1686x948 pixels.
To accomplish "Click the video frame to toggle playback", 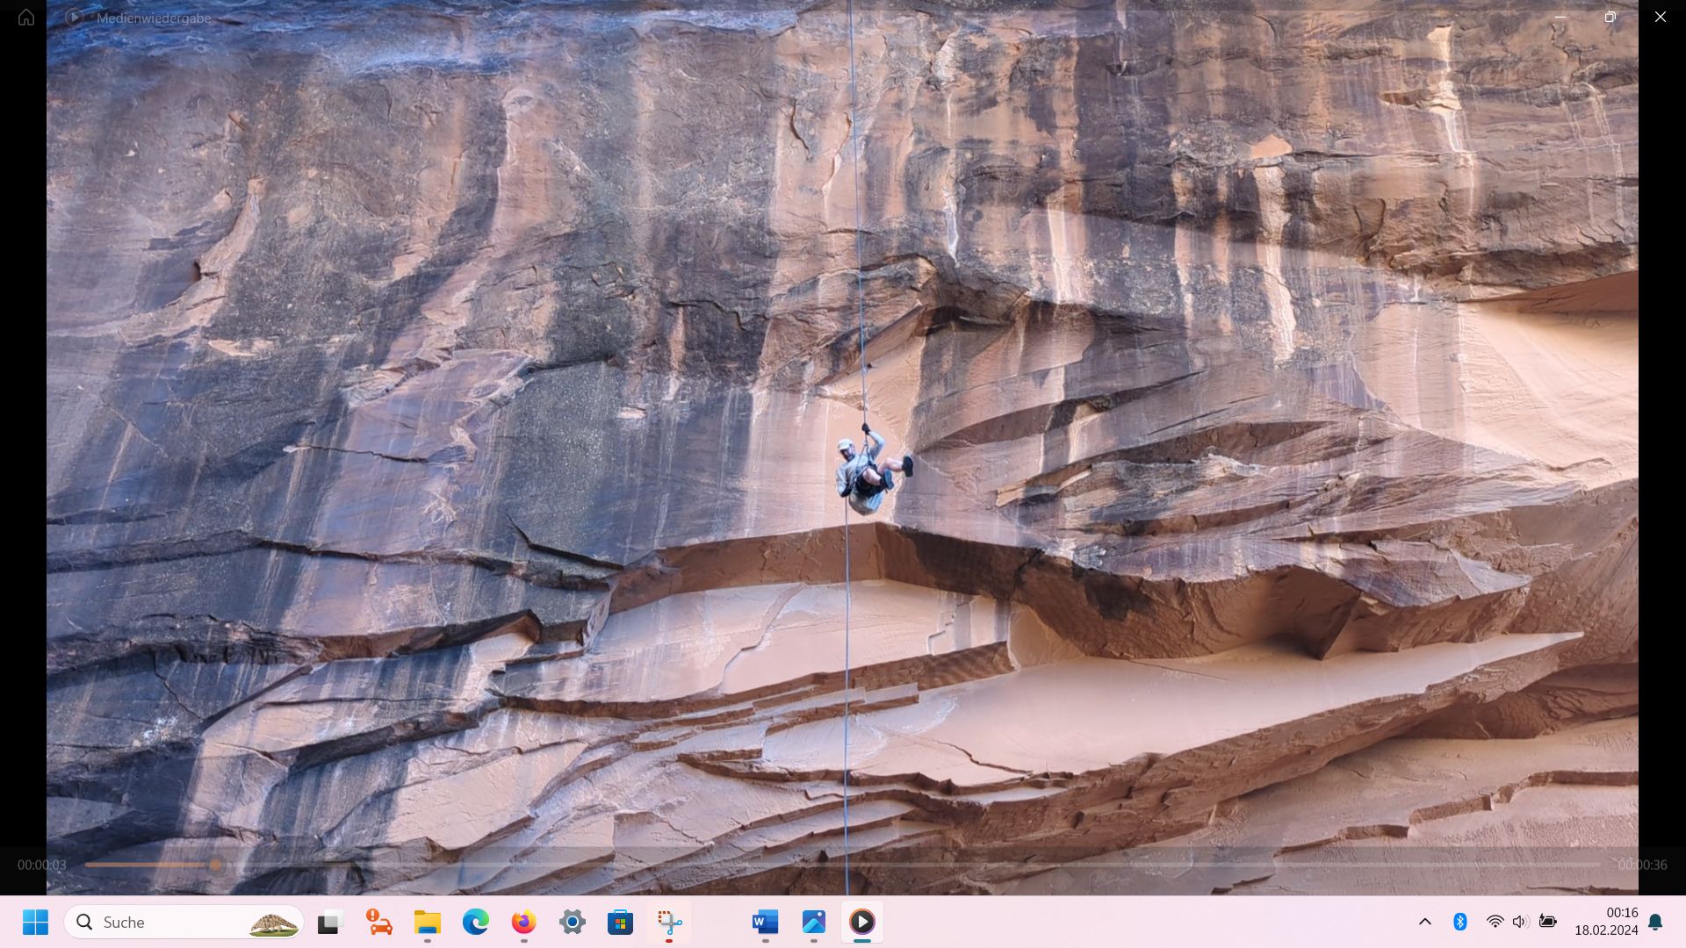I will (842, 421).
